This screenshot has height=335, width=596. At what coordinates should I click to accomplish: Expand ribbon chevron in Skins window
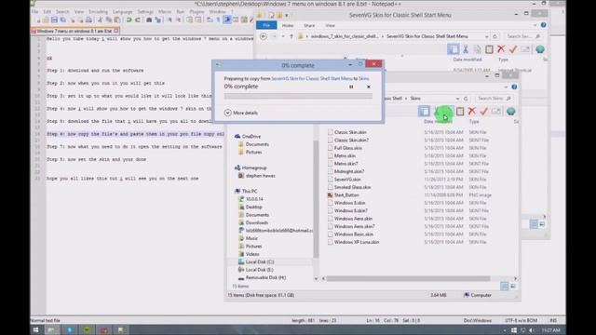tap(506, 87)
